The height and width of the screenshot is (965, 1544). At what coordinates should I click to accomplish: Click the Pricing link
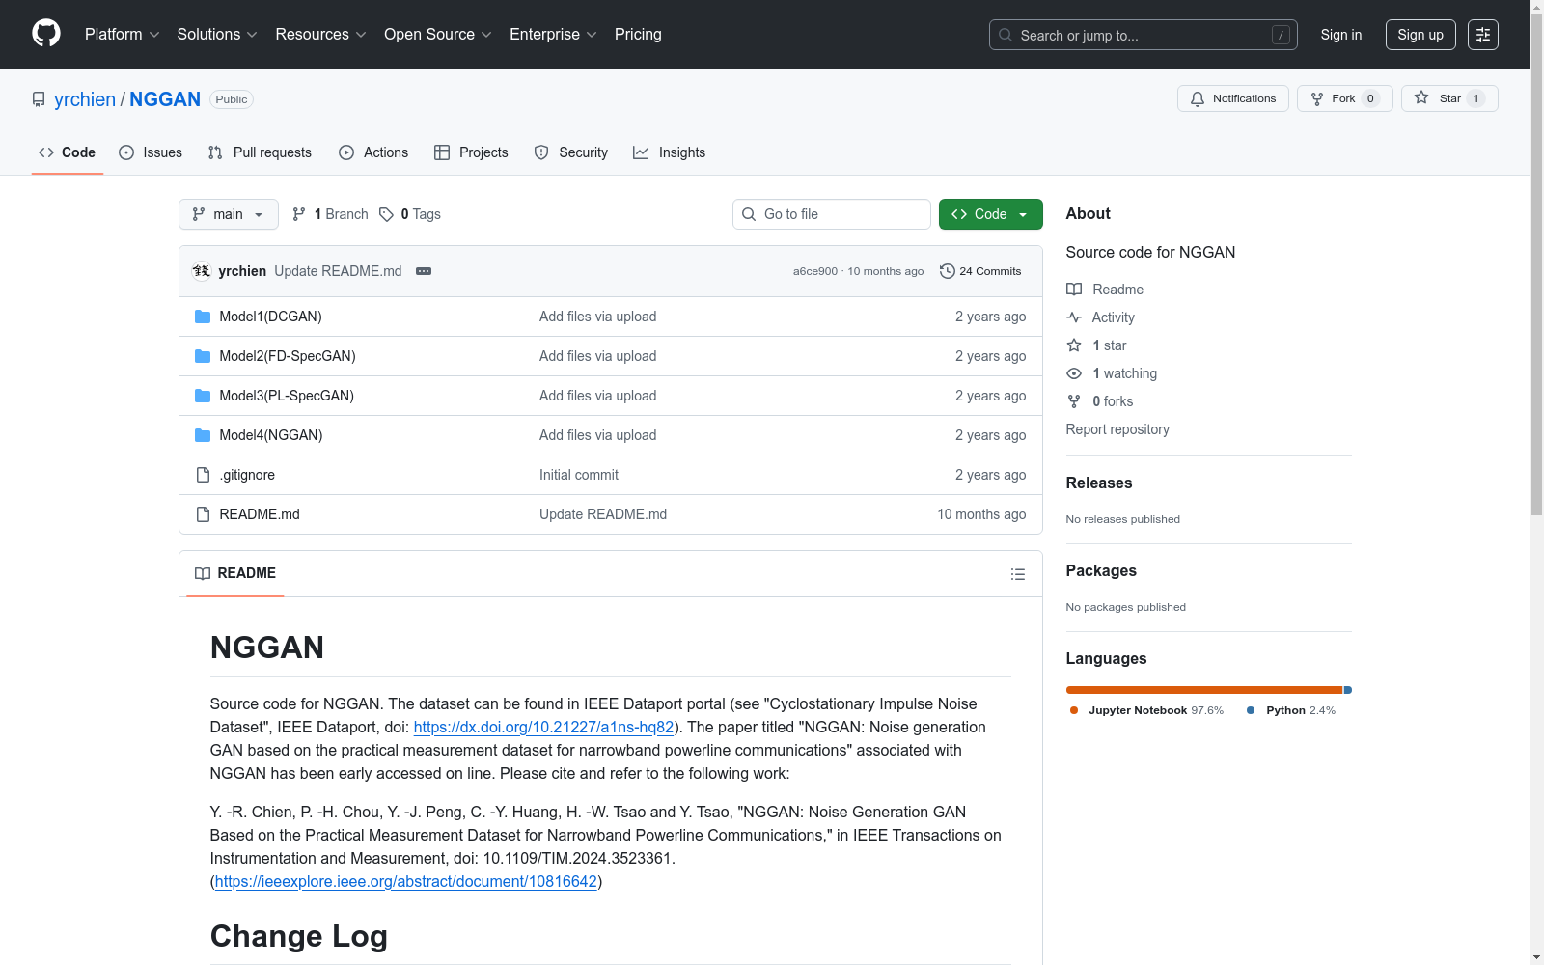[638, 34]
